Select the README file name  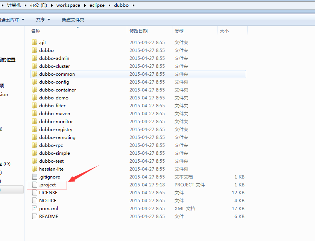49,216
